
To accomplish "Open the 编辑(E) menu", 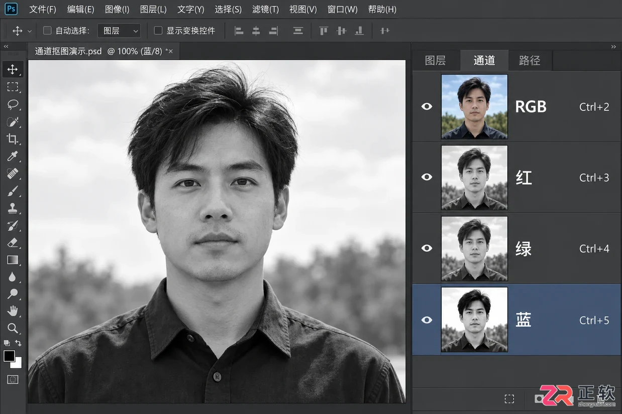I will tap(80, 9).
